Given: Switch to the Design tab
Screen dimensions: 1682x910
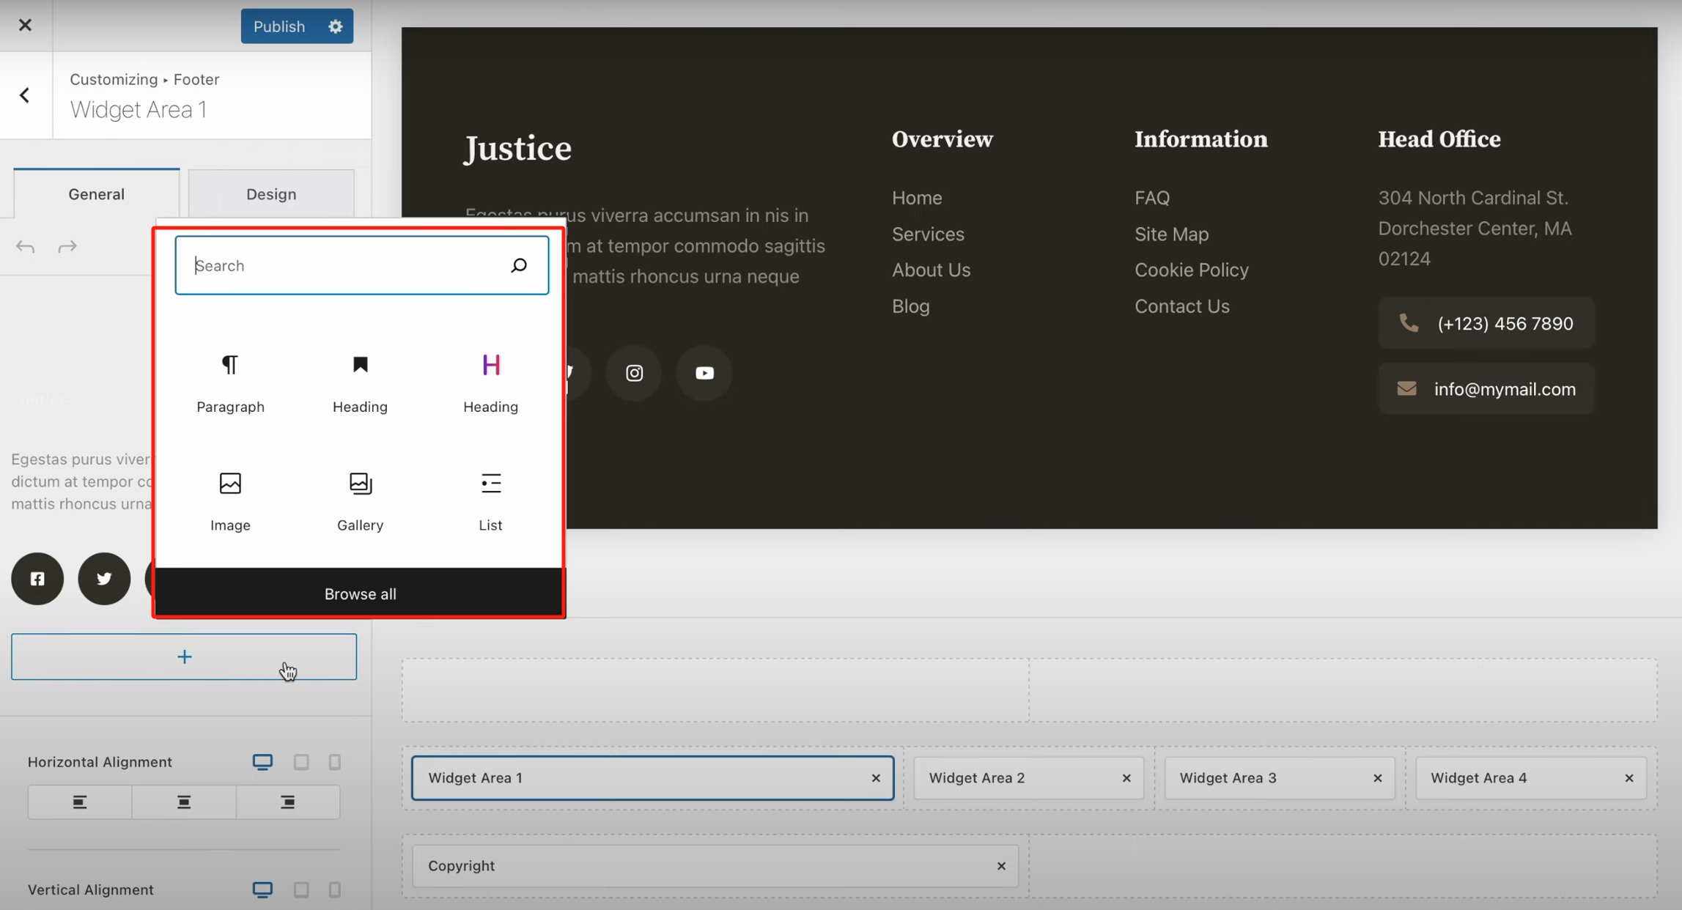Looking at the screenshot, I should click(270, 193).
